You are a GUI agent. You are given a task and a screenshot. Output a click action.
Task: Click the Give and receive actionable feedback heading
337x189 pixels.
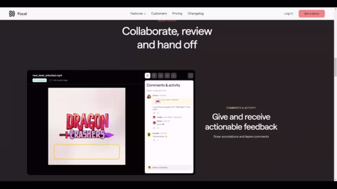tap(241, 122)
